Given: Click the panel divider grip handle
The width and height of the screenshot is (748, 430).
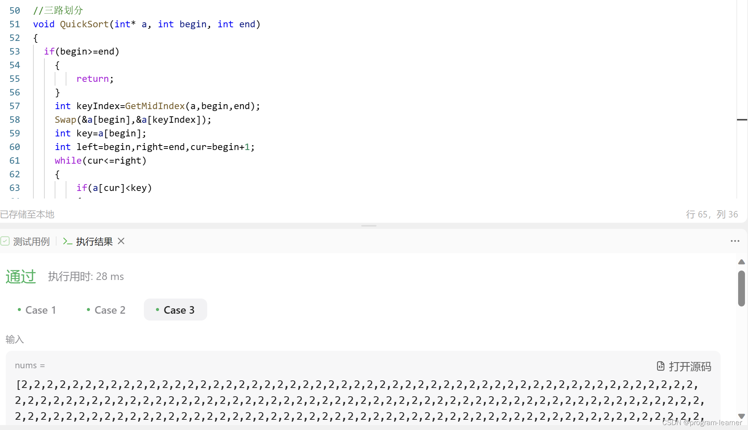Looking at the screenshot, I should pyautogui.click(x=368, y=226).
